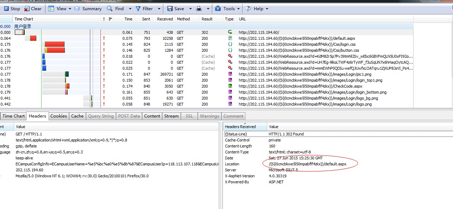453x209 pixels.
Task: Expand the View dropdown arrow
Action: coord(69,9)
